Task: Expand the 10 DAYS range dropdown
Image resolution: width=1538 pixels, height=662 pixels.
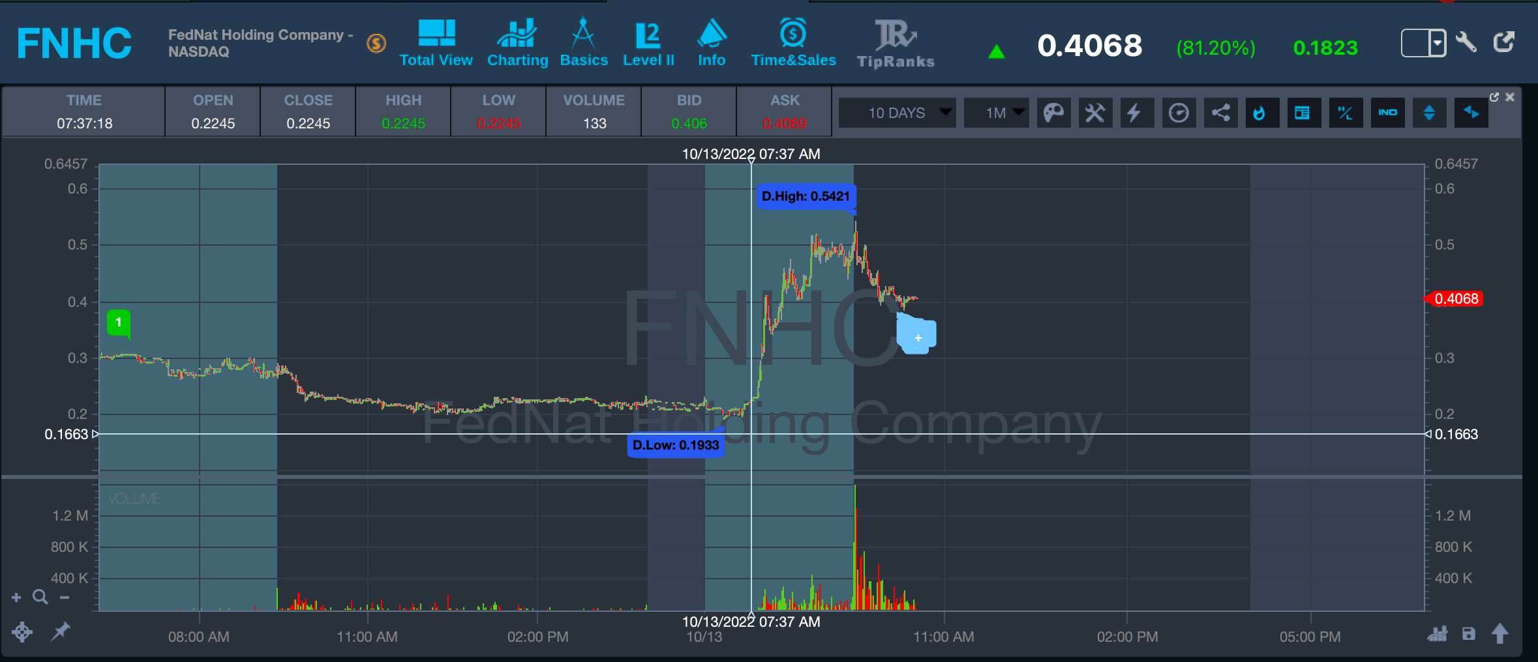Action: 897,113
